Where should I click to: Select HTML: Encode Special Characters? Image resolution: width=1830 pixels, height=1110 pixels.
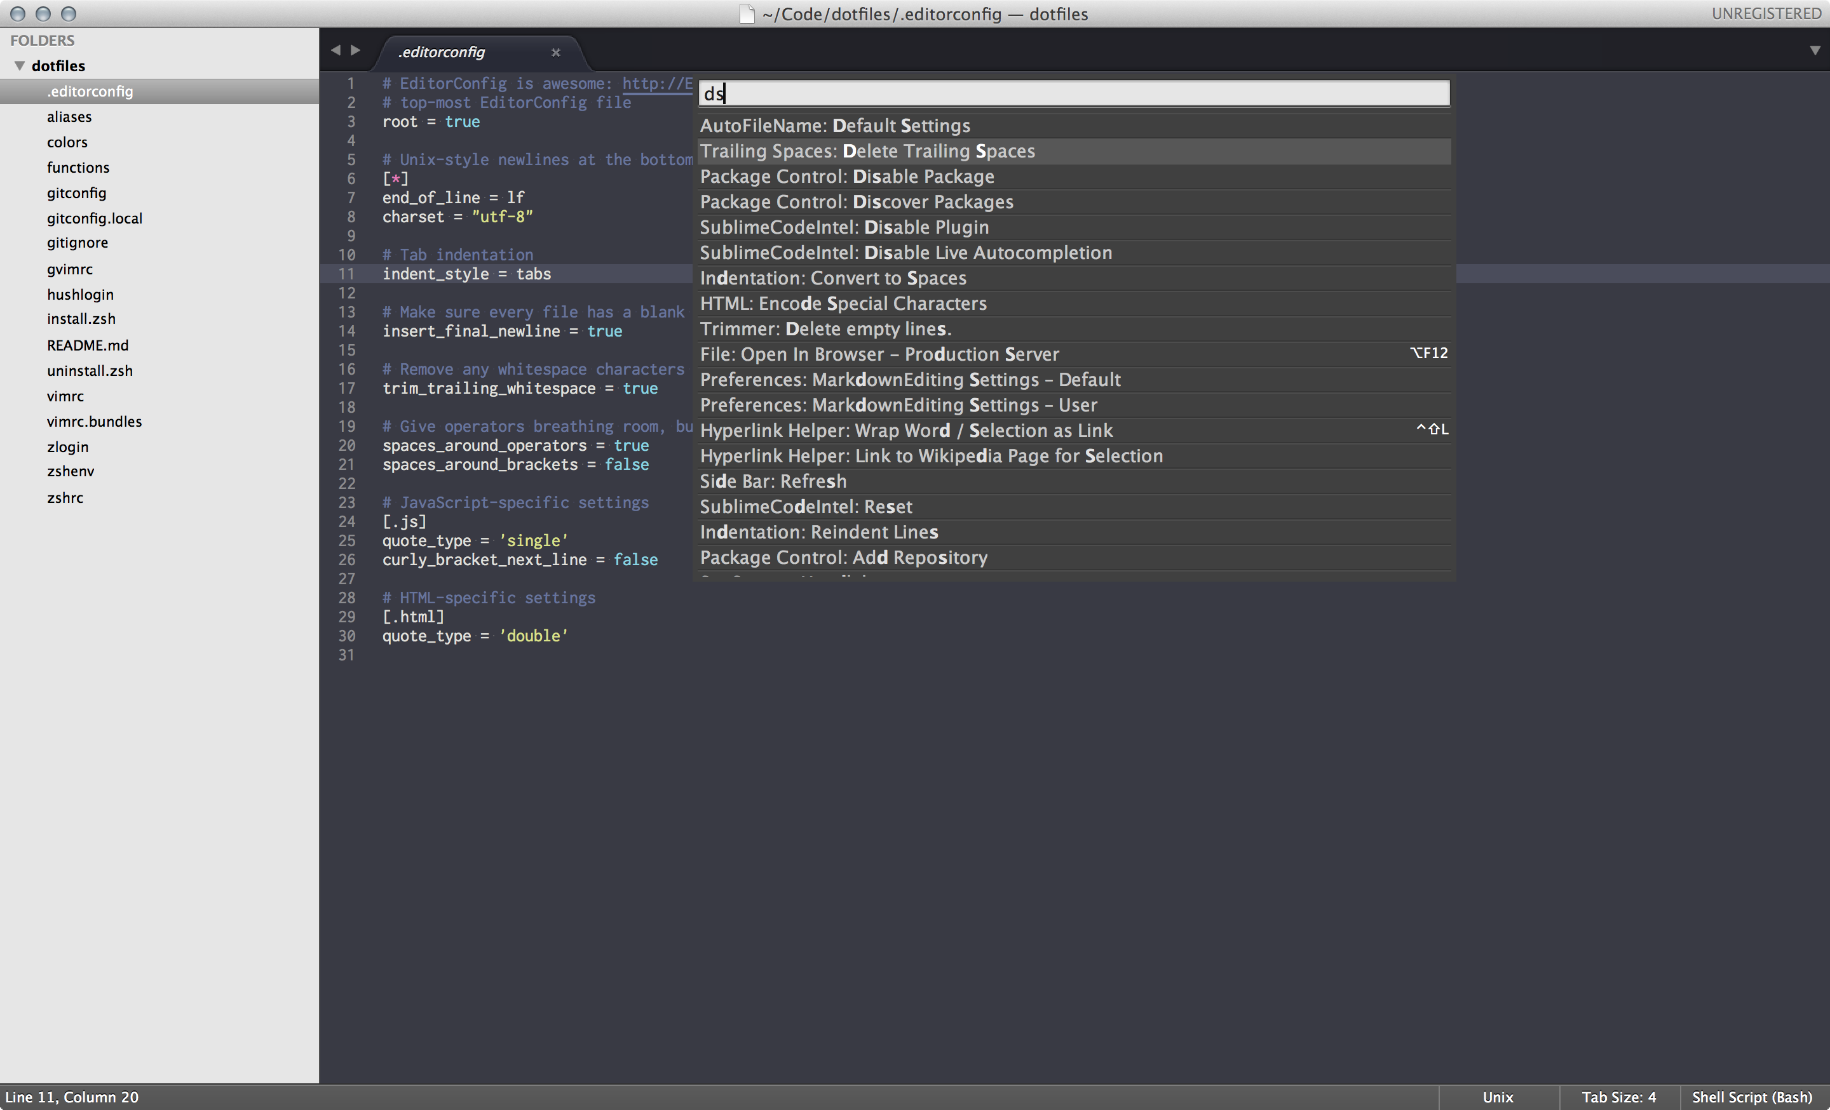(x=1074, y=303)
